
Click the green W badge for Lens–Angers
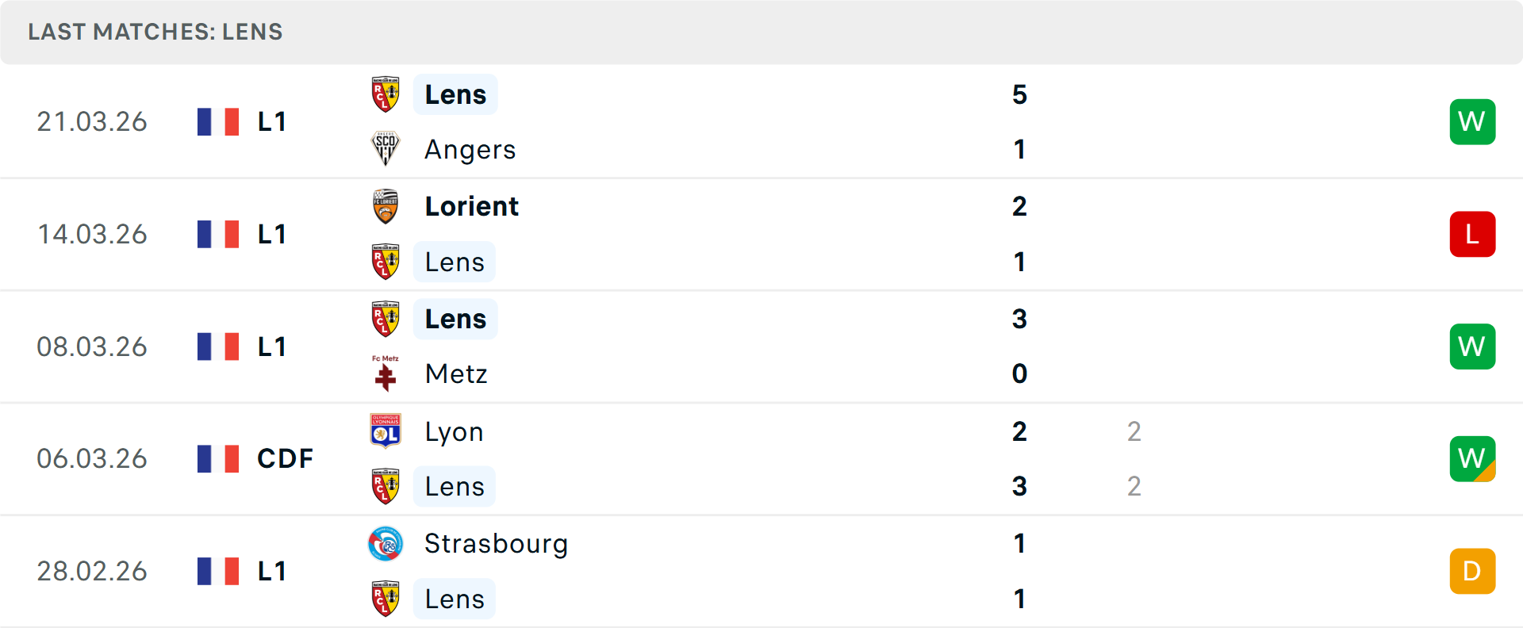(x=1472, y=122)
